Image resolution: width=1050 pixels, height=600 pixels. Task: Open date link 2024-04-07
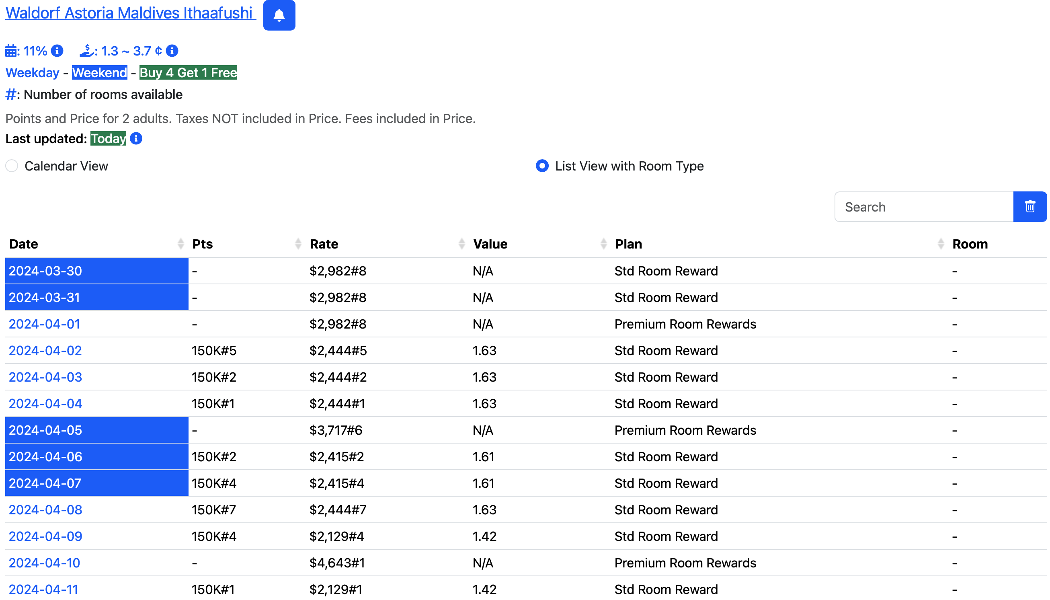[45, 483]
